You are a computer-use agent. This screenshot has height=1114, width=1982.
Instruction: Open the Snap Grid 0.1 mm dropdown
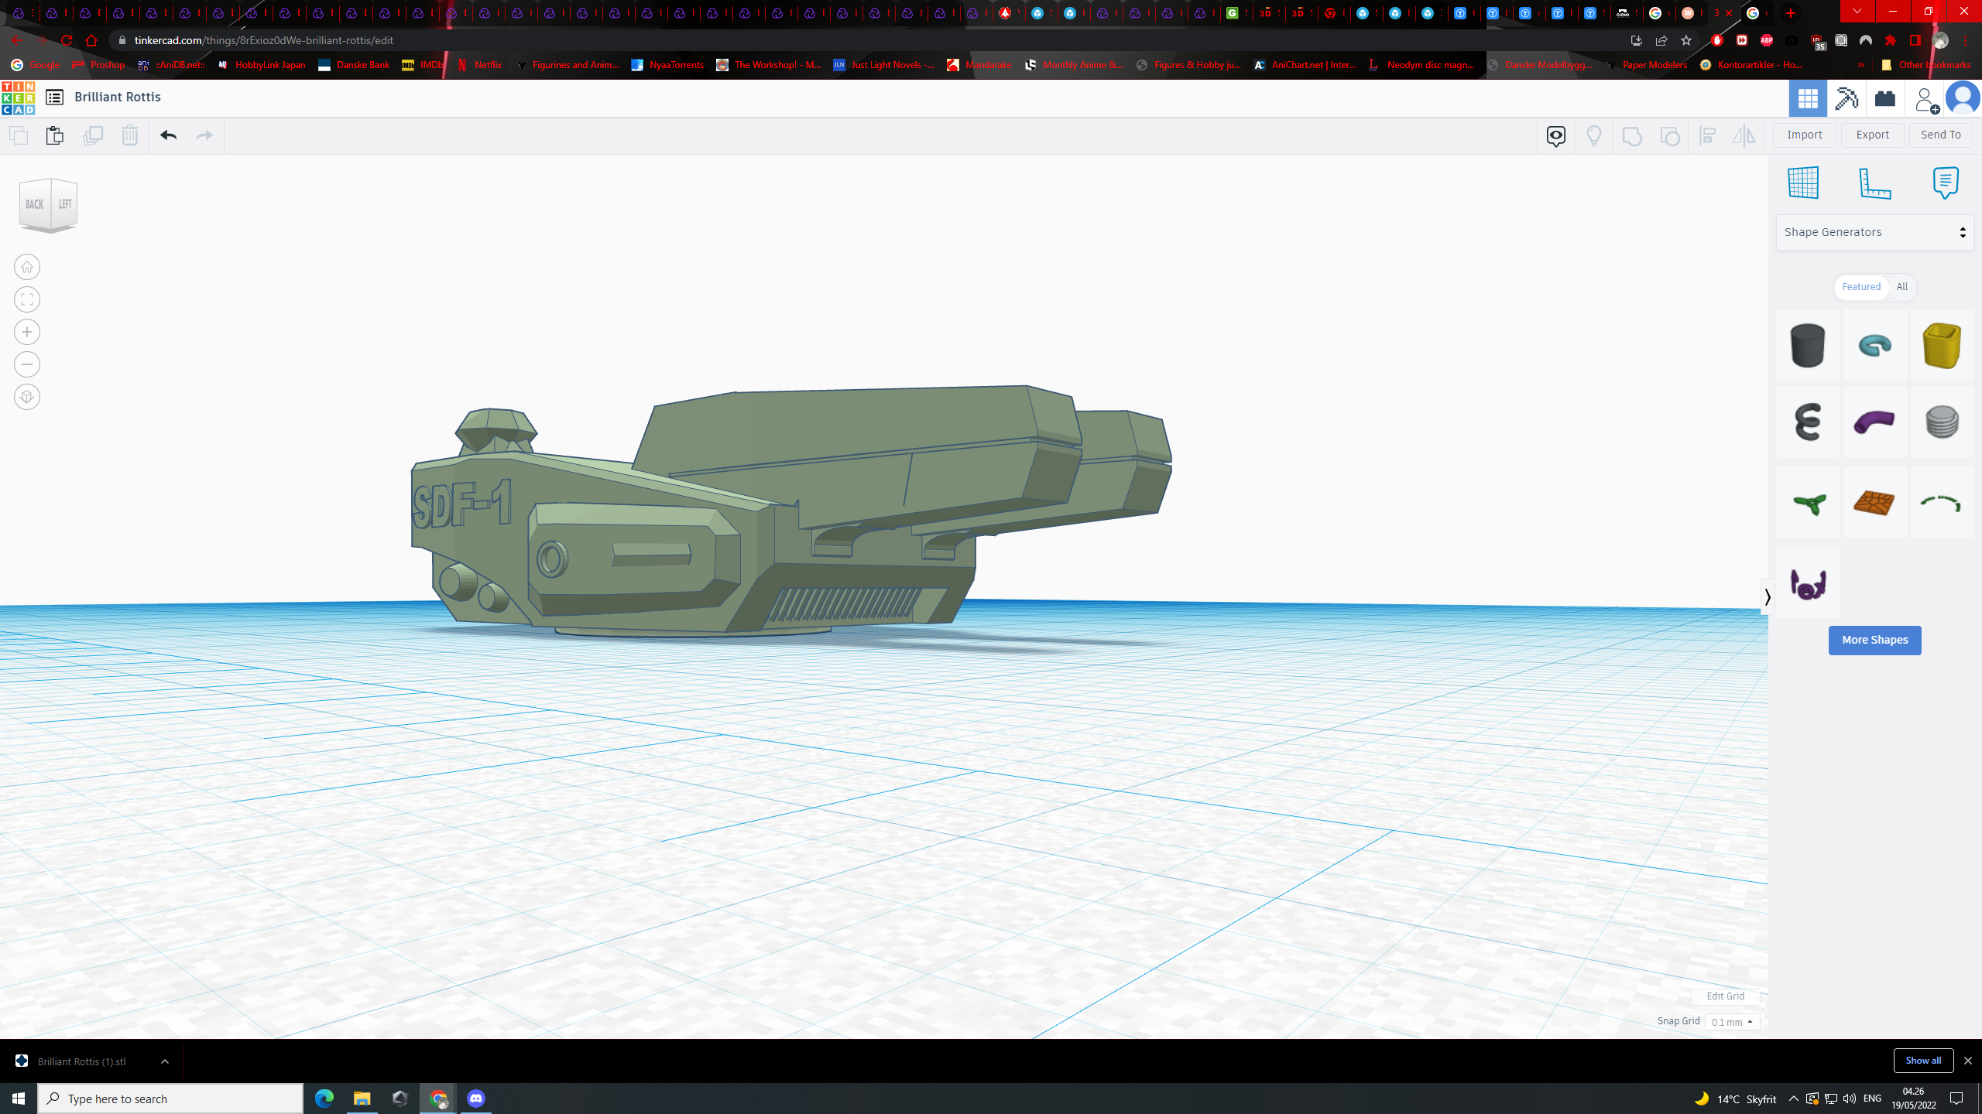tap(1732, 1022)
